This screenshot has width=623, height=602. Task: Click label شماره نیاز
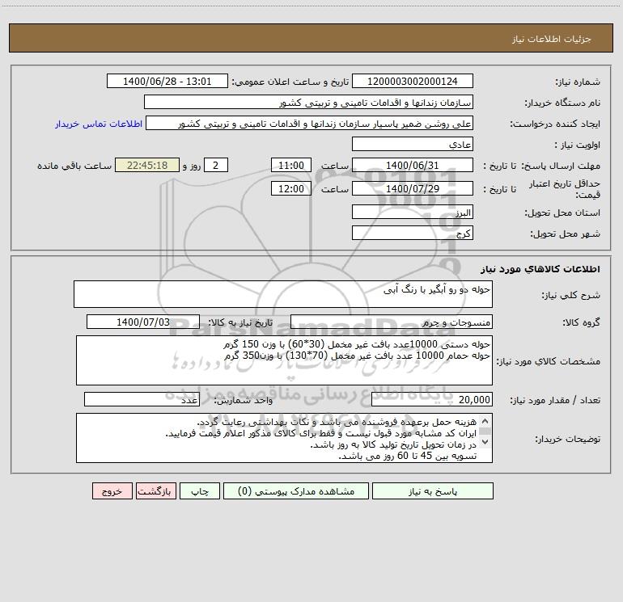(578, 82)
